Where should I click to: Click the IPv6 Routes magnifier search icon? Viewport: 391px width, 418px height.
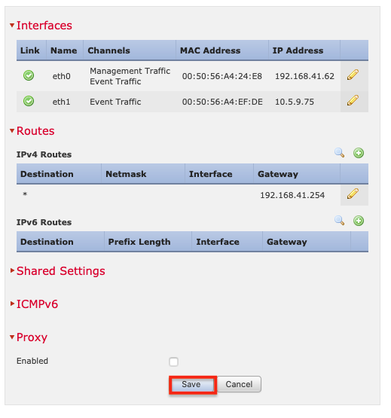[x=339, y=221]
